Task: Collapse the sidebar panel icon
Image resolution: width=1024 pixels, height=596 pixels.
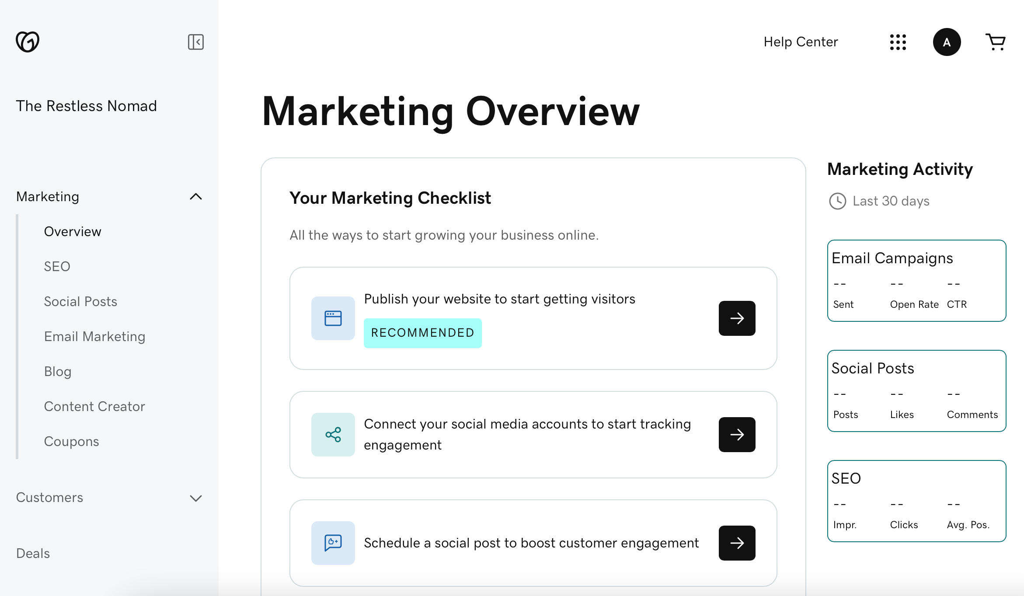Action: coord(195,42)
